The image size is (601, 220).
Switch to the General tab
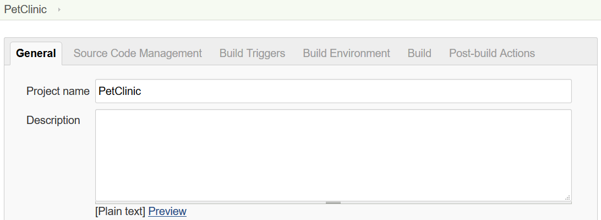[36, 53]
